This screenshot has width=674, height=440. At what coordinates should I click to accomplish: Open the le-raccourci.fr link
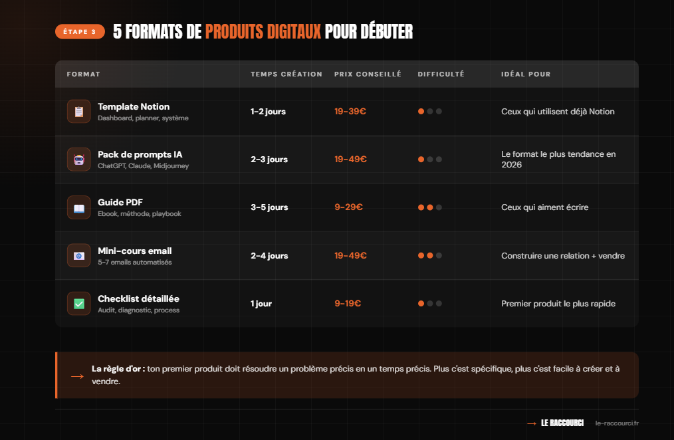[x=617, y=423]
